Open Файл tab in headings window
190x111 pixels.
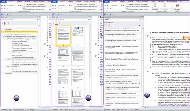click(3, 2)
